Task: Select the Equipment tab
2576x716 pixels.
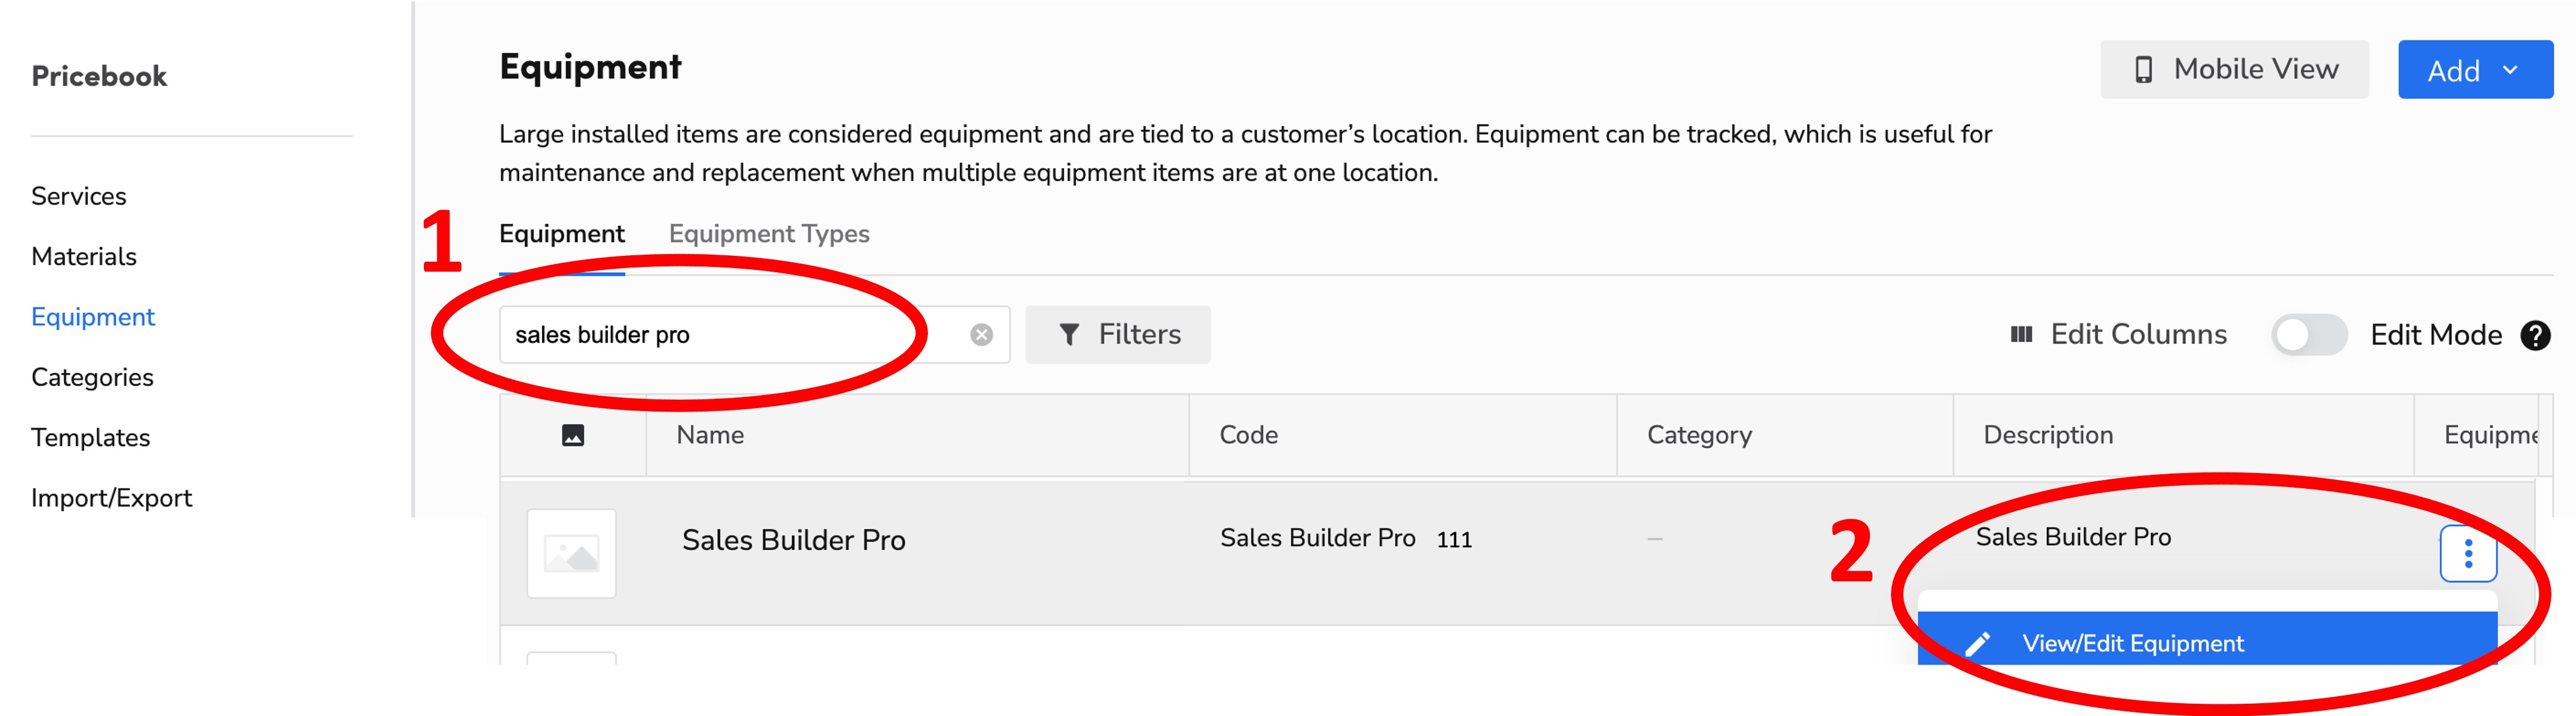Action: click(x=561, y=233)
